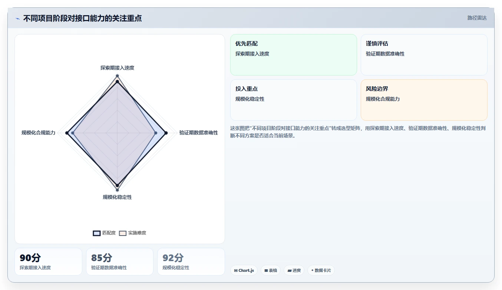Select the 进度 tag chip
This screenshot has height=290, width=502.
pos(294,270)
